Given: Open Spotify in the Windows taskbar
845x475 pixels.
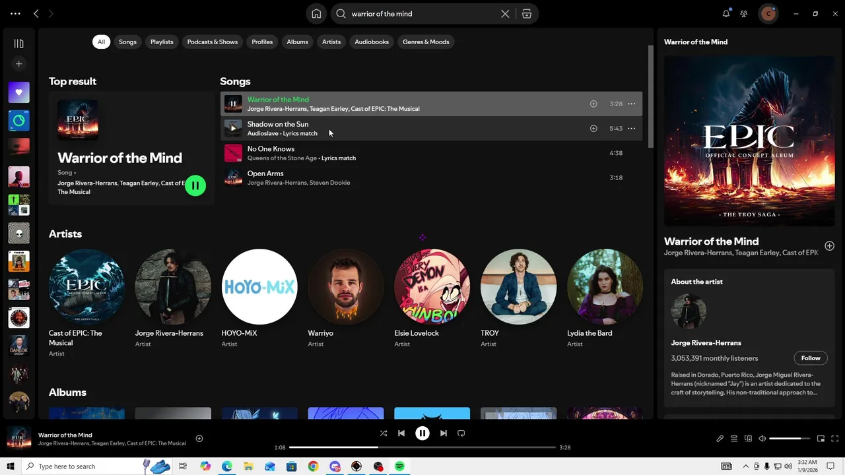Looking at the screenshot, I should click(400, 466).
